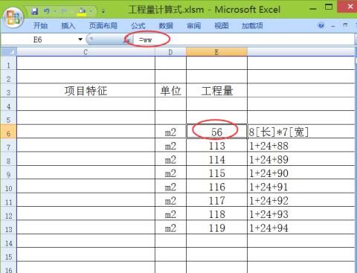The height and width of the screenshot is (273, 357).
Task: Select cell showing 116
Action: pos(216,186)
